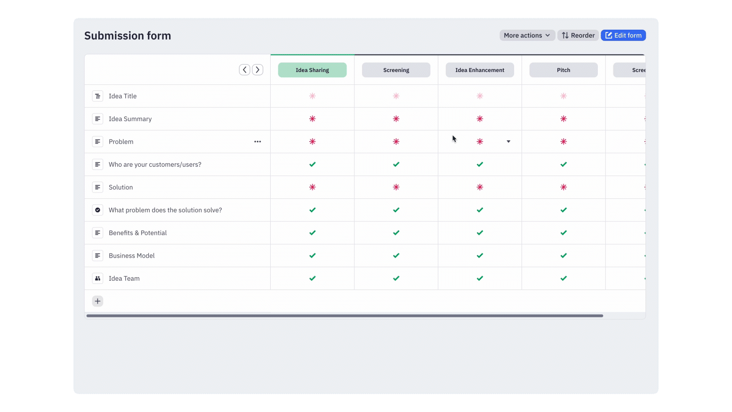732x412 pixels.
Task: Click the paragraph icon next to Idea Summary
Action: pyautogui.click(x=97, y=119)
